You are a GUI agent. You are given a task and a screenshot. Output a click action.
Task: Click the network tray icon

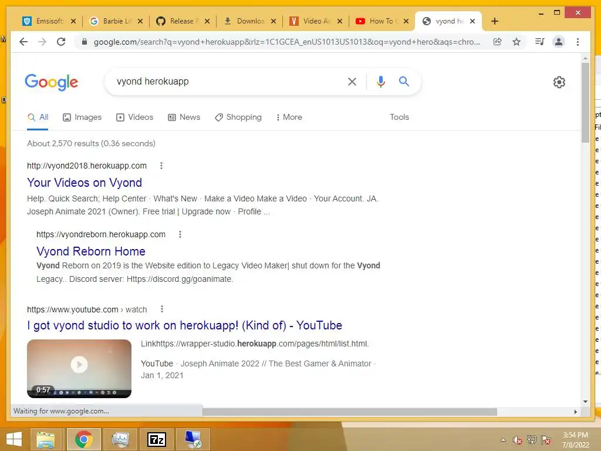tap(532, 440)
